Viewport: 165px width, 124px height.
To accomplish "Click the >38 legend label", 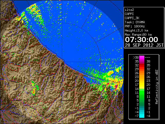I will [136, 58].
